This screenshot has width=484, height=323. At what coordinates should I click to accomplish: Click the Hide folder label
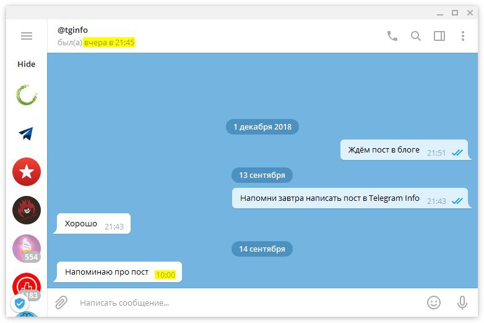[x=26, y=64]
